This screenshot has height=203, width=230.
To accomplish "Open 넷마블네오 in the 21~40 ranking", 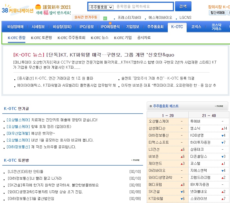I will coord(198,191).
